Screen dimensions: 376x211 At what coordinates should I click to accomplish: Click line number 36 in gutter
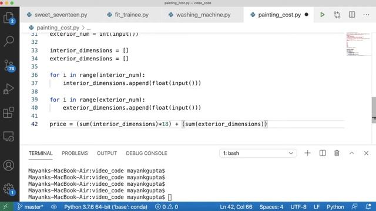[x=35, y=75]
